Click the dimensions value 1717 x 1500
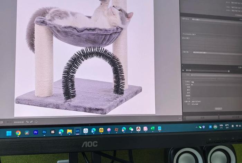This screenshot has height=163, width=242. click(x=195, y=104)
